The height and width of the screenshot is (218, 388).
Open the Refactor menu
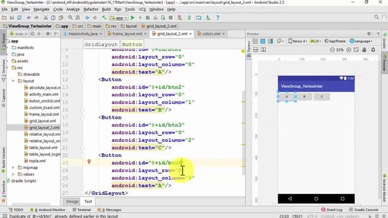(91, 10)
